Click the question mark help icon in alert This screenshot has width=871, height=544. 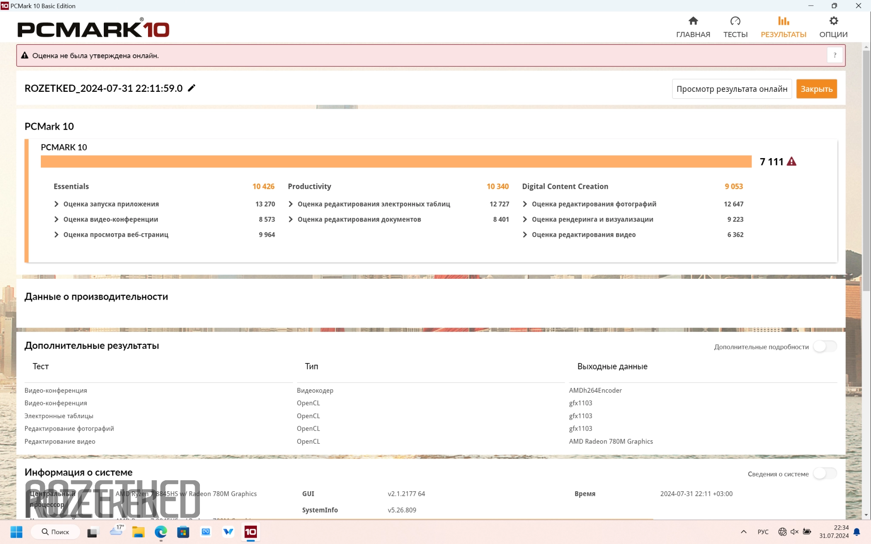tap(834, 55)
